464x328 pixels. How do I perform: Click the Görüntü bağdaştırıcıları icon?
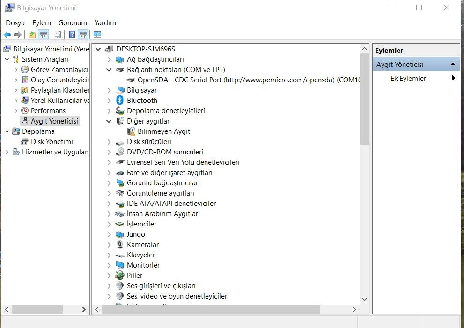pos(120,183)
